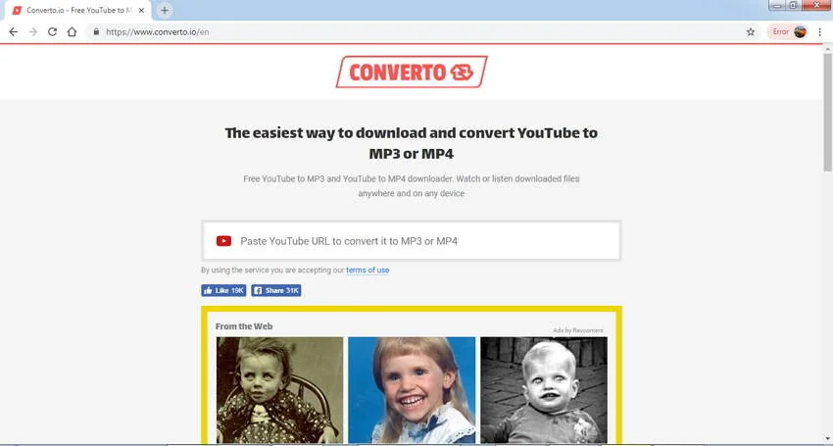Reload the page with refresh icon
Viewport: 833px width, 446px height.
(x=52, y=32)
